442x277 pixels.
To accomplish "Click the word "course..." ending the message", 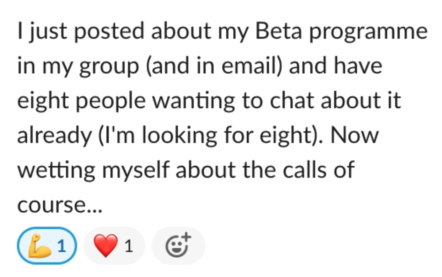I will coord(60,205).
